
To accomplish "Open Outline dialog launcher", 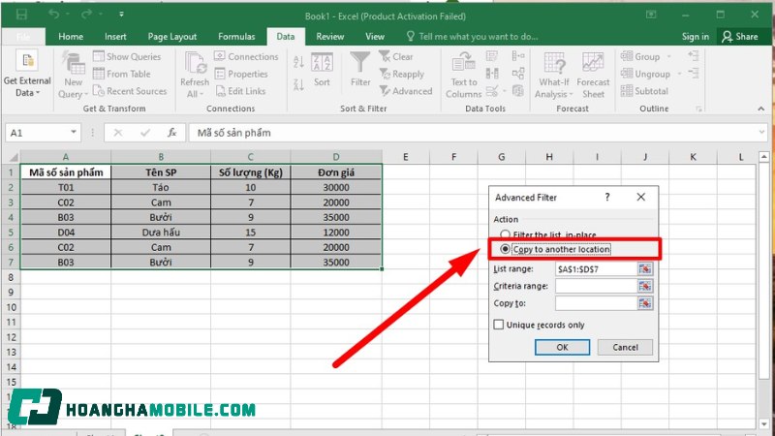I will pos(698,109).
